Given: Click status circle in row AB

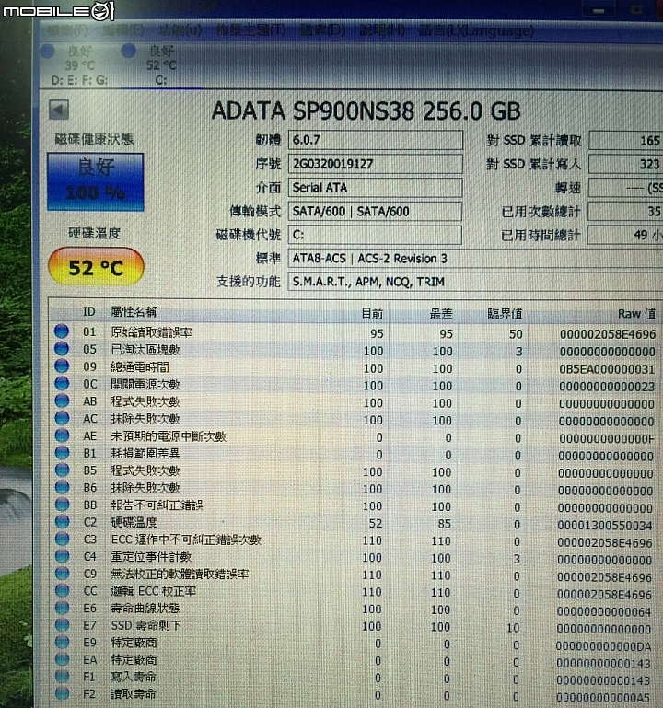Looking at the screenshot, I should [x=62, y=400].
